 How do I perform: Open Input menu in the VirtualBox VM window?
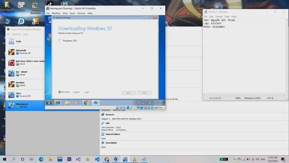click(72, 13)
